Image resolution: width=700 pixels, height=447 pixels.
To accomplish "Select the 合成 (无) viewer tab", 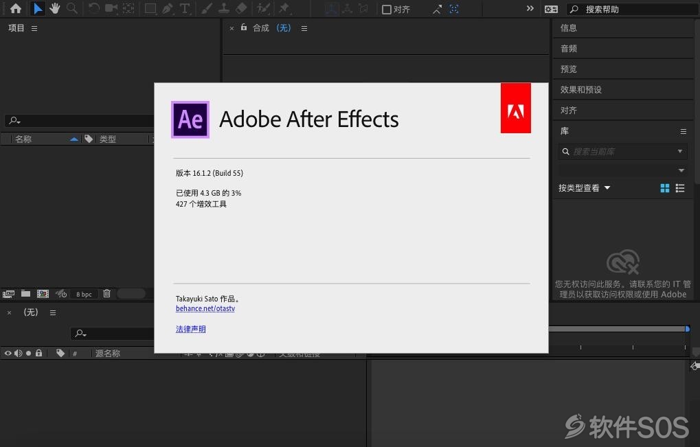I will pyautogui.click(x=271, y=28).
